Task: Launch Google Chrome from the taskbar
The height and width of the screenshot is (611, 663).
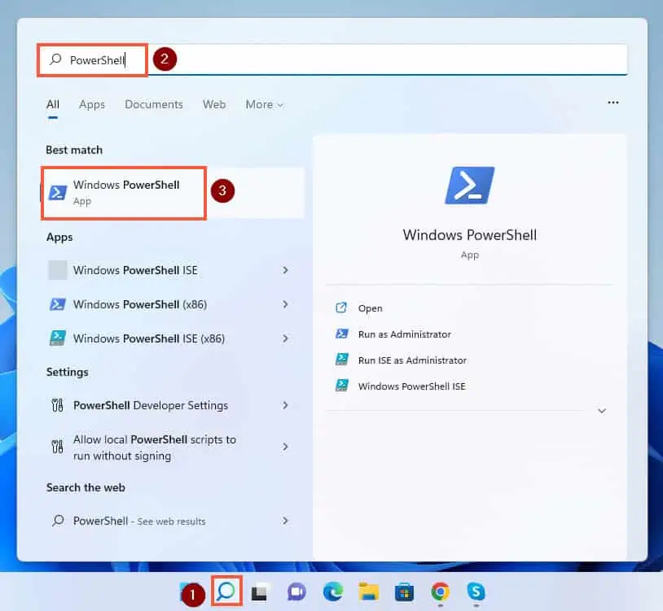Action: 440,592
